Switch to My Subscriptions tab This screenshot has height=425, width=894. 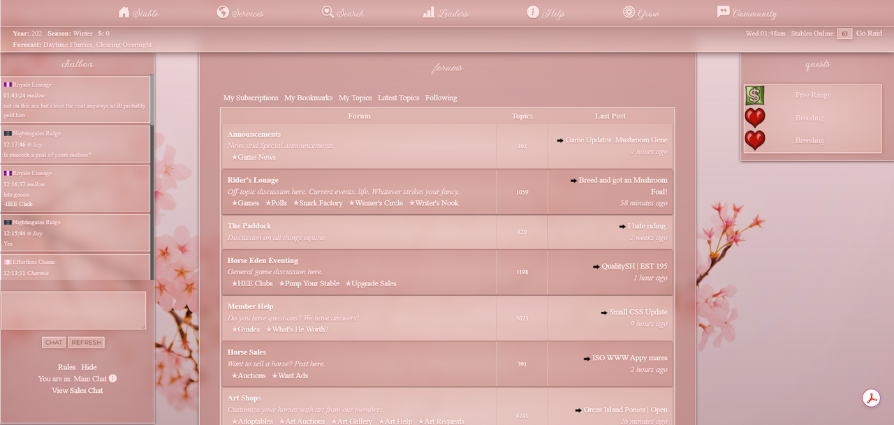click(251, 98)
